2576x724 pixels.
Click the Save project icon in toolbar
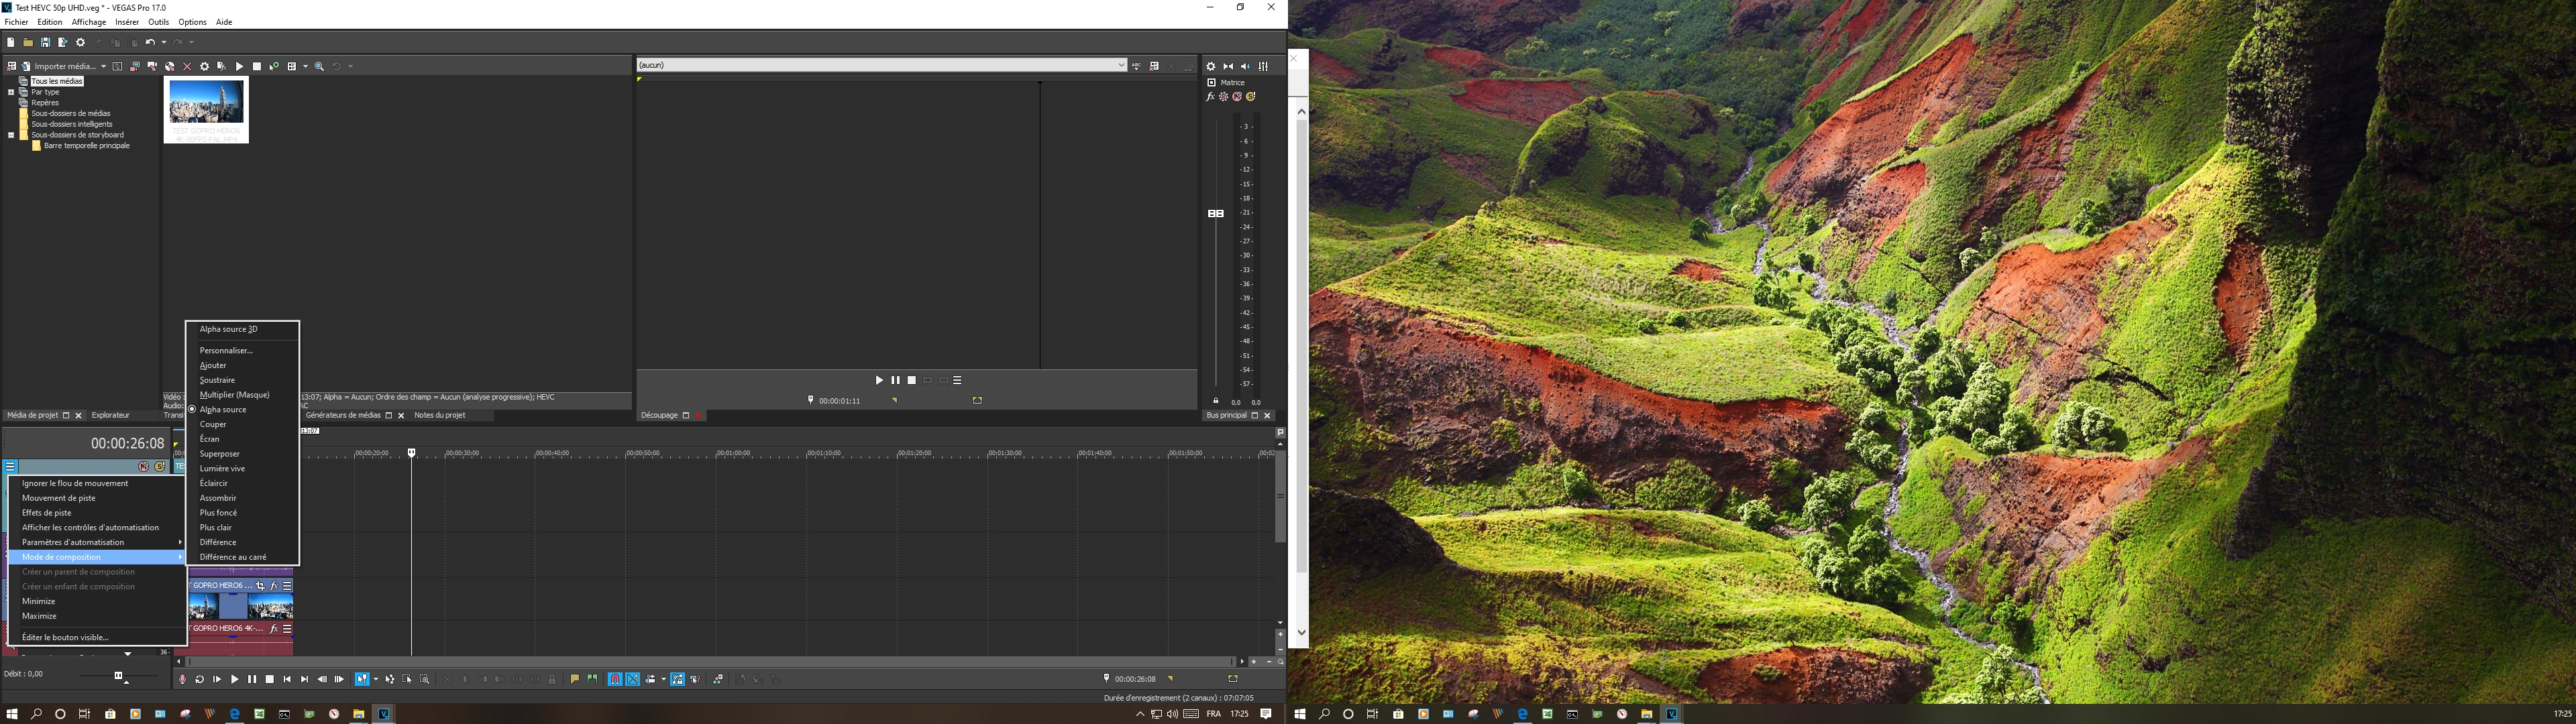tap(45, 42)
